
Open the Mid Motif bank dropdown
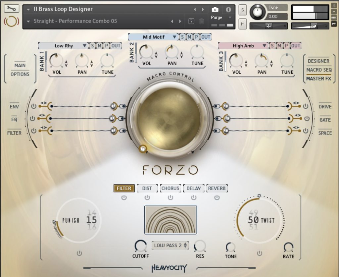(x=153, y=37)
